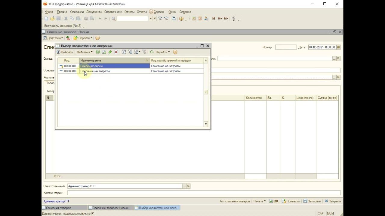
Task: Open the Печать dropdown at bottom
Action: (x=260, y=201)
